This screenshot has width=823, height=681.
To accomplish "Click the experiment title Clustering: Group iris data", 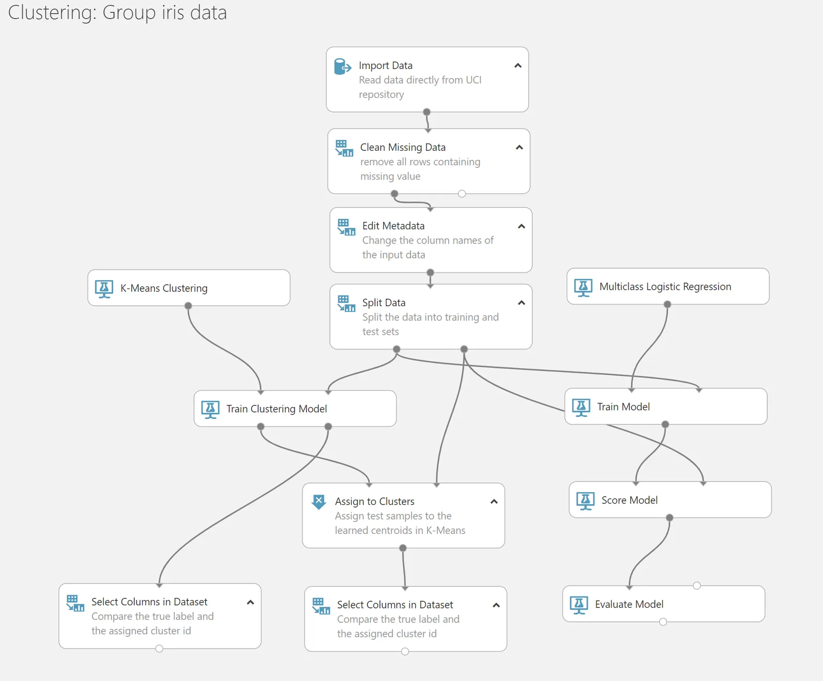I will 117,13.
